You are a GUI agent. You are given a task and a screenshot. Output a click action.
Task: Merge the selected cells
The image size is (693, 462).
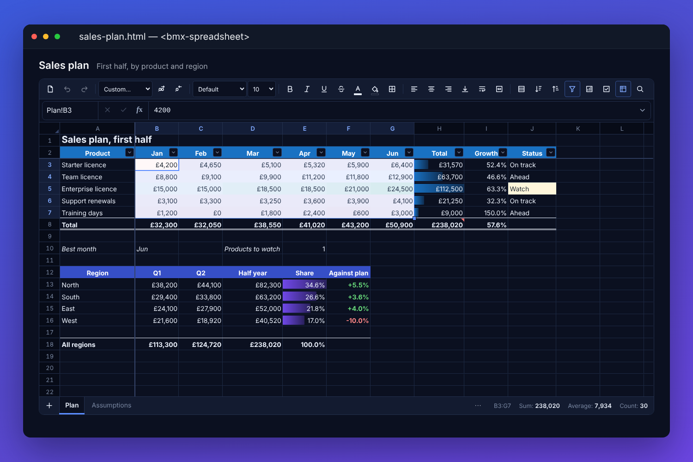(x=499, y=89)
